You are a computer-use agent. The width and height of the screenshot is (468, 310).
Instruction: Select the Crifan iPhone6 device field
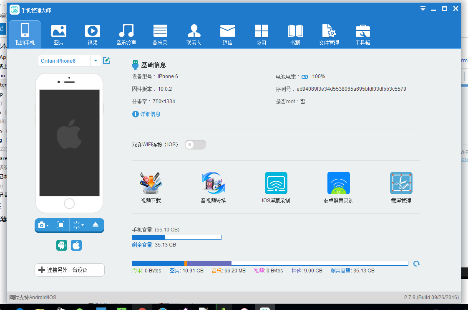(64, 61)
